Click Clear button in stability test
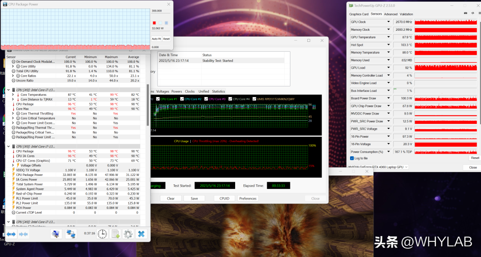 pyautogui.click(x=171, y=198)
